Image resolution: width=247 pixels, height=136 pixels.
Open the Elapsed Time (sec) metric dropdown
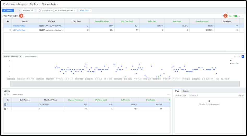coord(13,56)
